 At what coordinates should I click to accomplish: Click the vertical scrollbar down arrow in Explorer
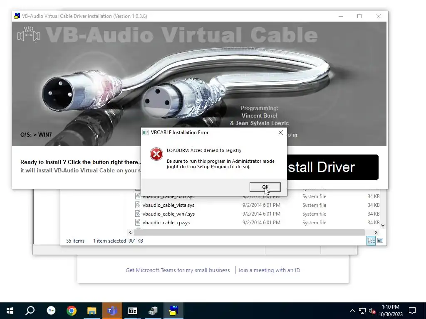click(383, 225)
